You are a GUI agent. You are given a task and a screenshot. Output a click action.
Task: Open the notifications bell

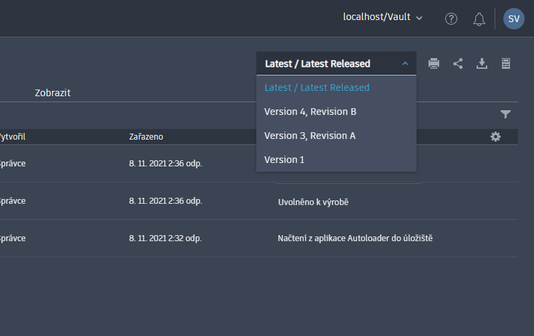tap(479, 19)
